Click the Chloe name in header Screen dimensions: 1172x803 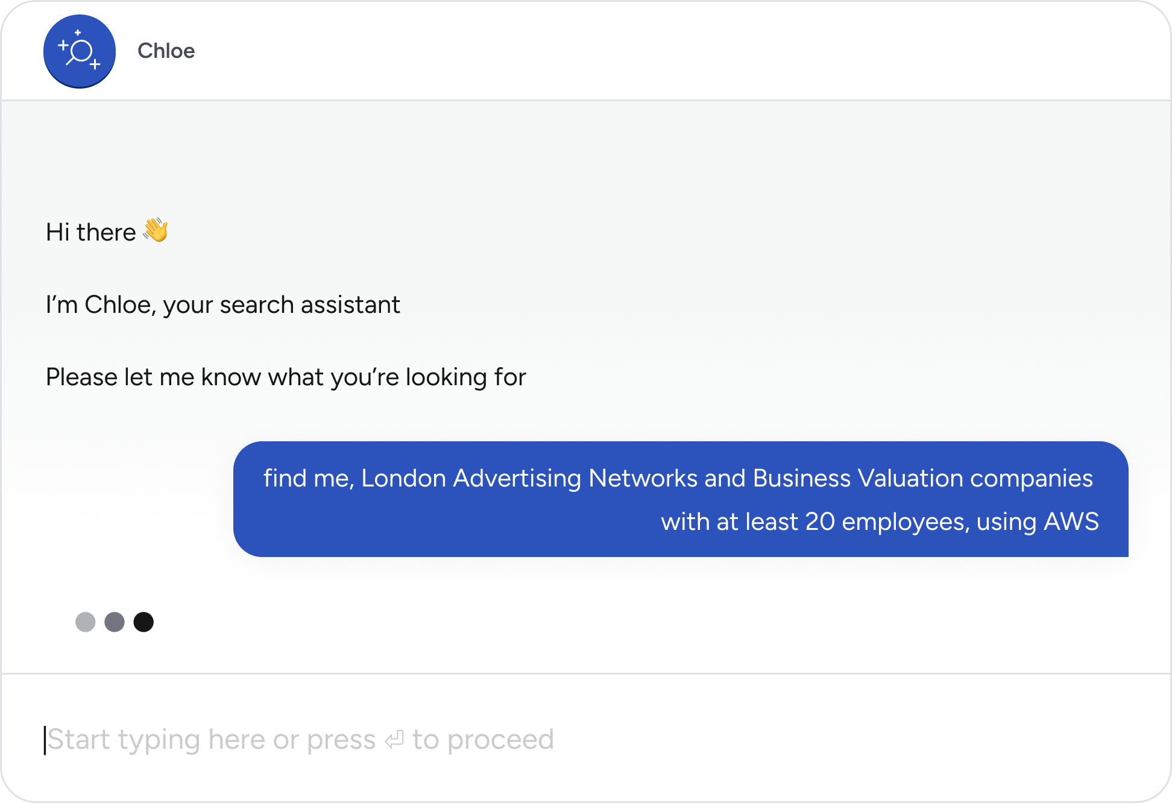(x=166, y=51)
